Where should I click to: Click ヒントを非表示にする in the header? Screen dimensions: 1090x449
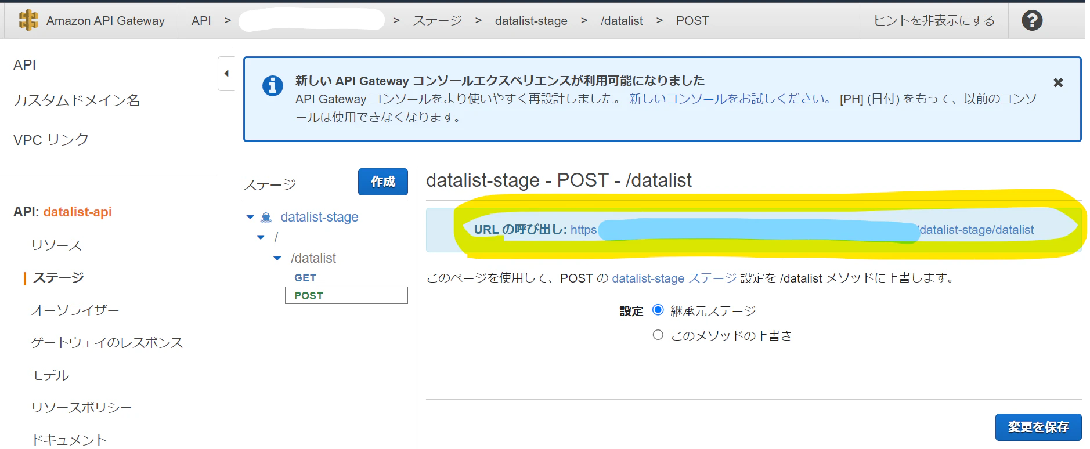934,20
